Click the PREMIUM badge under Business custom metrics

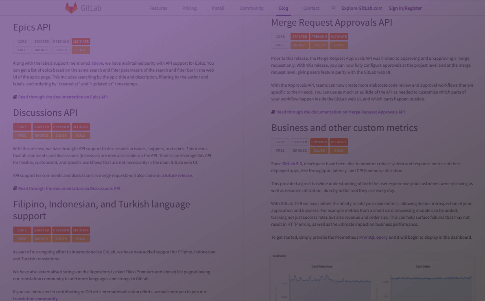click(319, 142)
